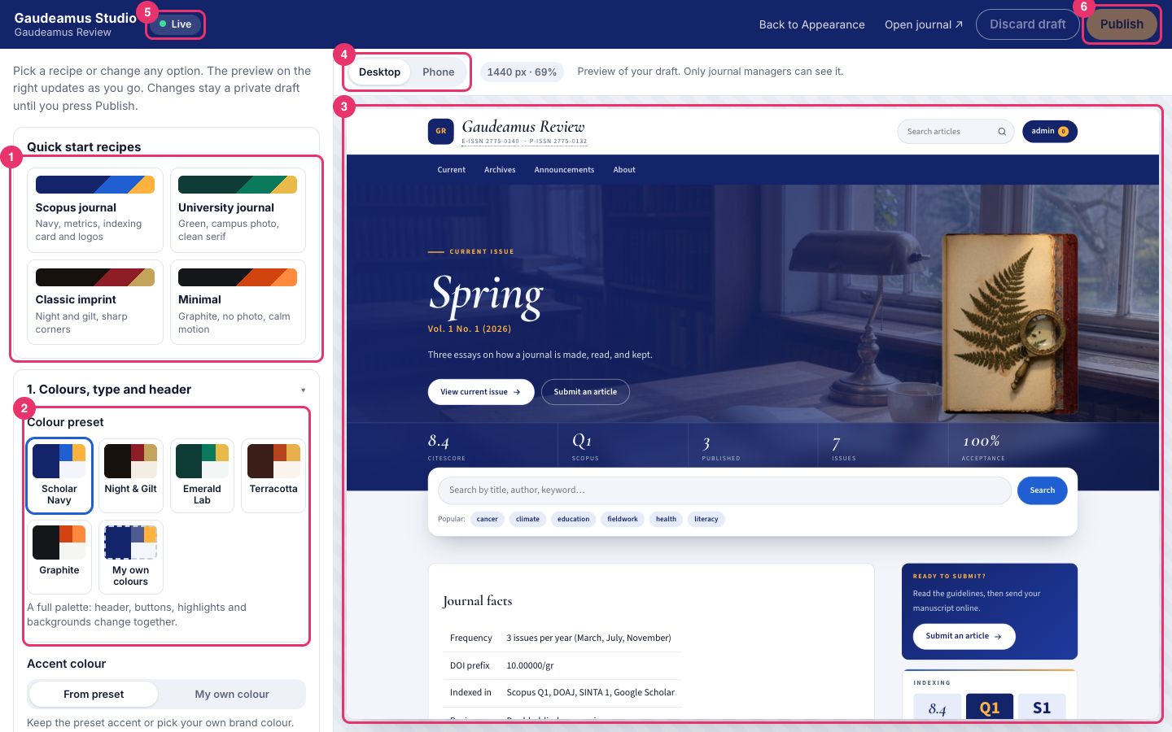Open journal in a new tab
This screenshot has width=1172, height=732.
tap(924, 24)
